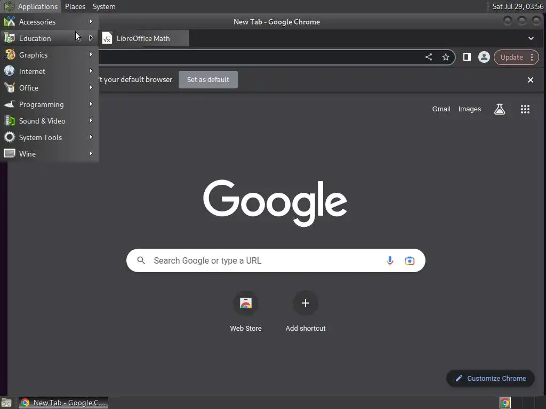Screen dimensions: 546x409
Task: Expand the System Tools submenu arrow
Action: (x=91, y=137)
